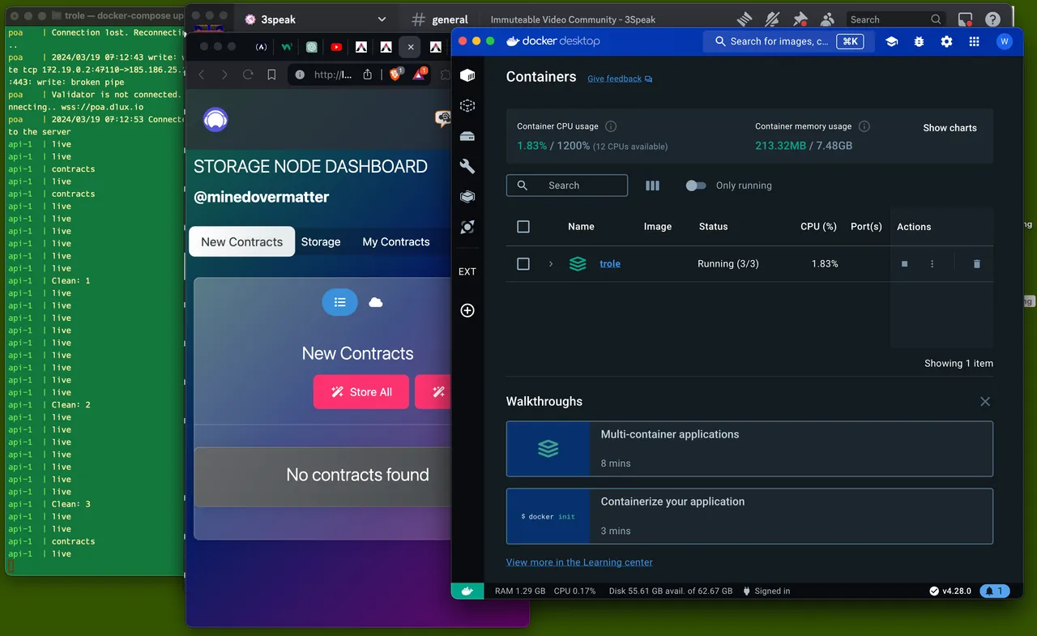Reload page in browser toolbar

tap(248, 75)
